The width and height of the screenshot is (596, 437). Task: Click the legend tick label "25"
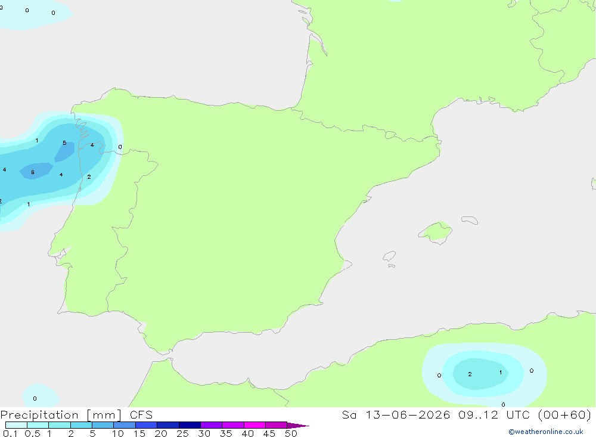click(x=182, y=433)
